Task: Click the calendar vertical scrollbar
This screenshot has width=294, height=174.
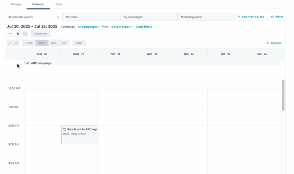Action: click(283, 95)
